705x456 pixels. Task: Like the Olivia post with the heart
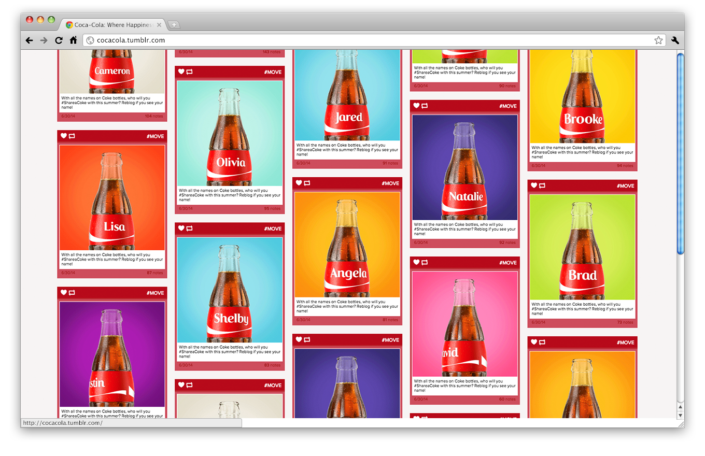coord(181,72)
